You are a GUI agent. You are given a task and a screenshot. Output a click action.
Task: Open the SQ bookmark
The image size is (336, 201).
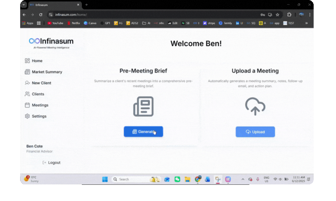click(251, 23)
